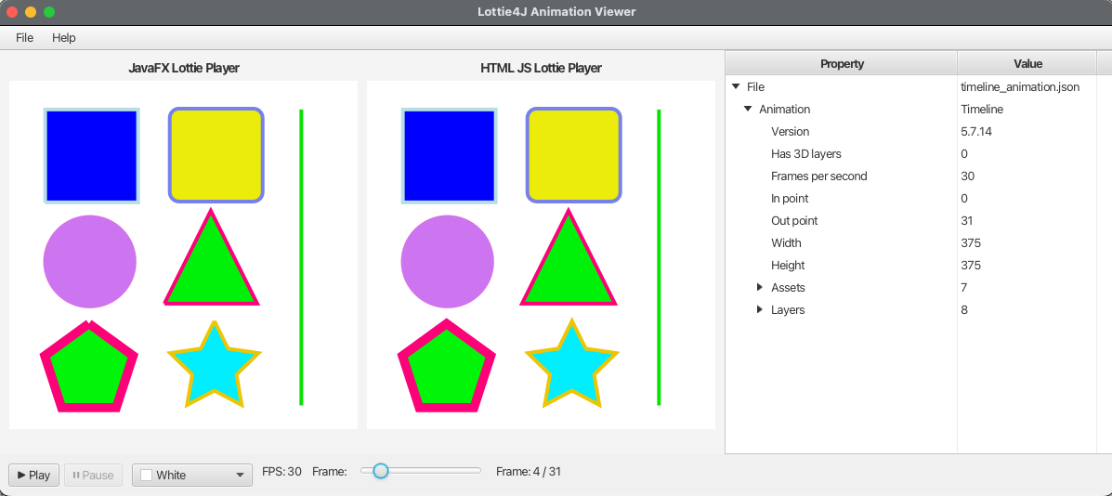Select the Frames per second row
Viewport: 1112px width, 496px height.
point(818,176)
